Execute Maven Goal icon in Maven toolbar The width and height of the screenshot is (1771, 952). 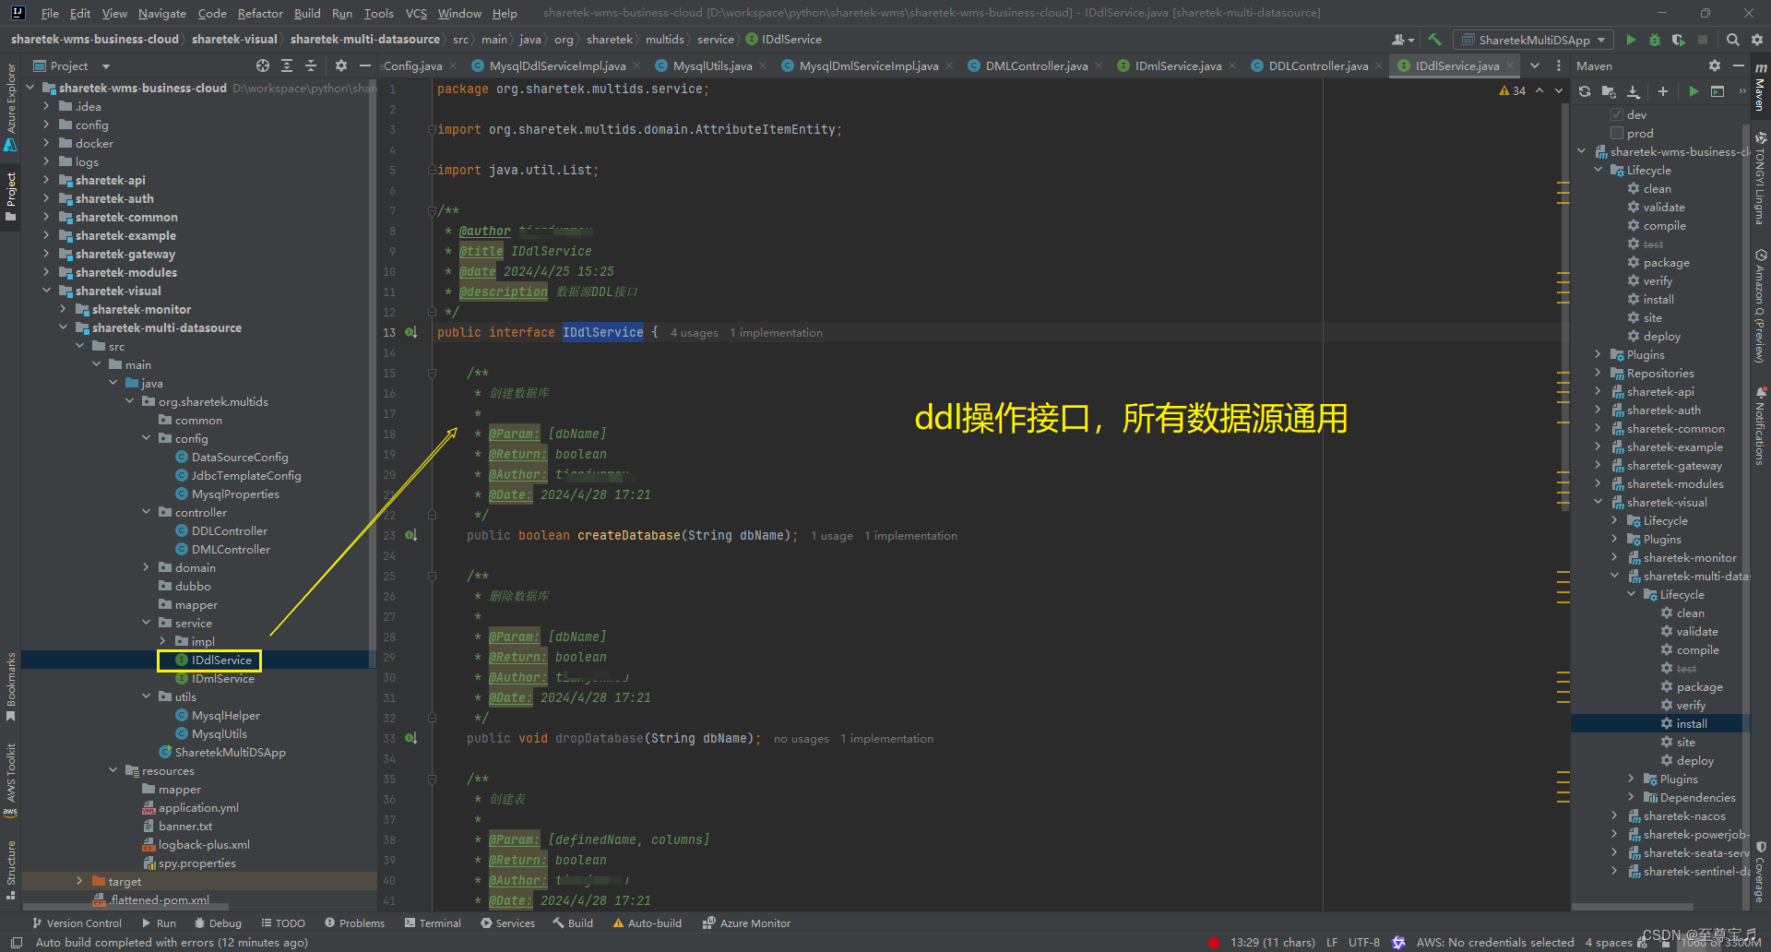click(x=1694, y=91)
